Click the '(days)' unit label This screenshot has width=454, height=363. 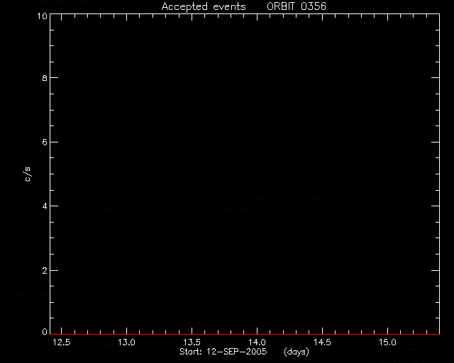tap(297, 352)
